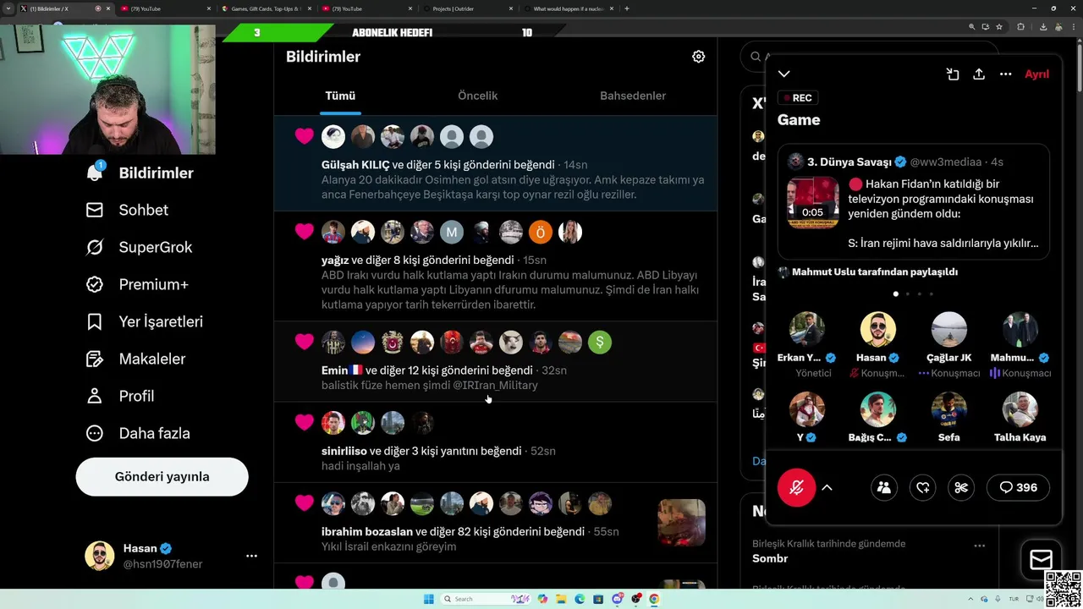
Task: Expand microphone options caret
Action: [827, 487]
